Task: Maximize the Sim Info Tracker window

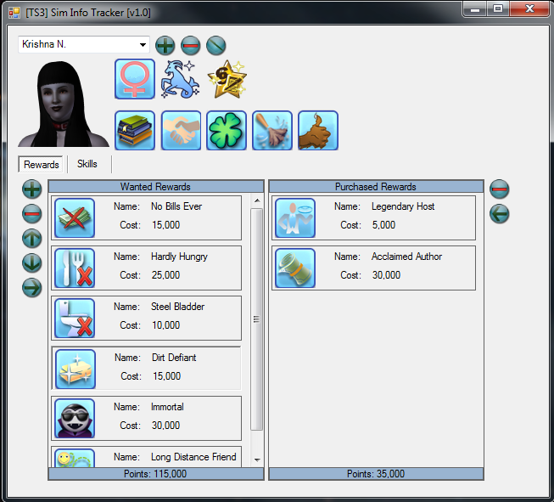Action: click(498, 8)
